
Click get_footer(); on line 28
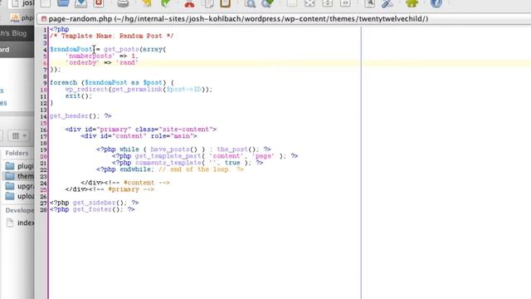[98, 209]
